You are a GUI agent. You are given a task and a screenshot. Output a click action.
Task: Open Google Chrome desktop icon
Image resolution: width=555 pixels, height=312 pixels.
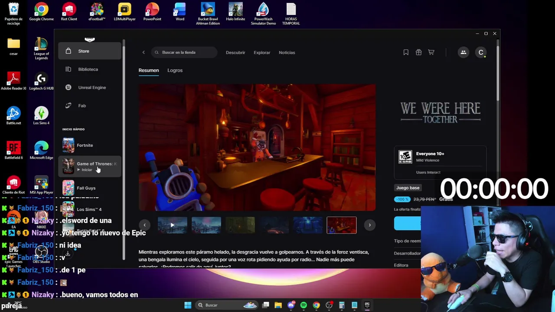(x=41, y=12)
